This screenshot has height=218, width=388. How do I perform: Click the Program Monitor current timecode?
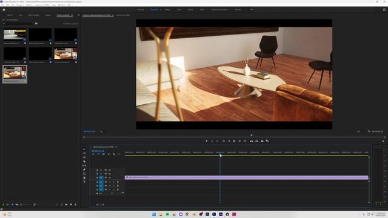(x=89, y=131)
